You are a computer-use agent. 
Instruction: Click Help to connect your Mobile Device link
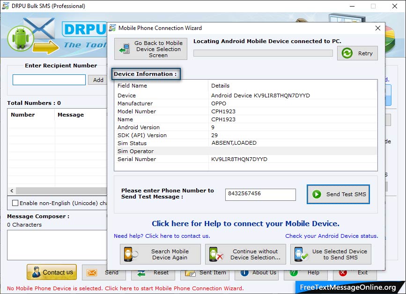(245, 224)
